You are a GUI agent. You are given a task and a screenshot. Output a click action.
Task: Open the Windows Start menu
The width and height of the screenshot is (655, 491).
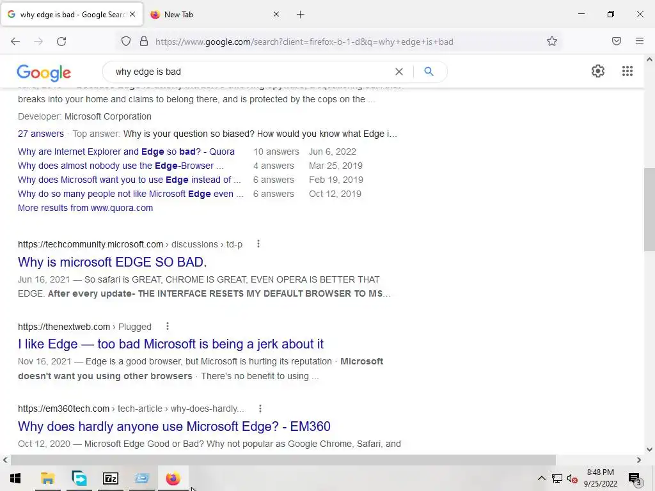[x=15, y=478]
